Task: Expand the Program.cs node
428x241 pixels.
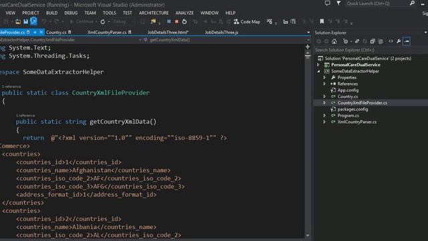Action: 324,116
